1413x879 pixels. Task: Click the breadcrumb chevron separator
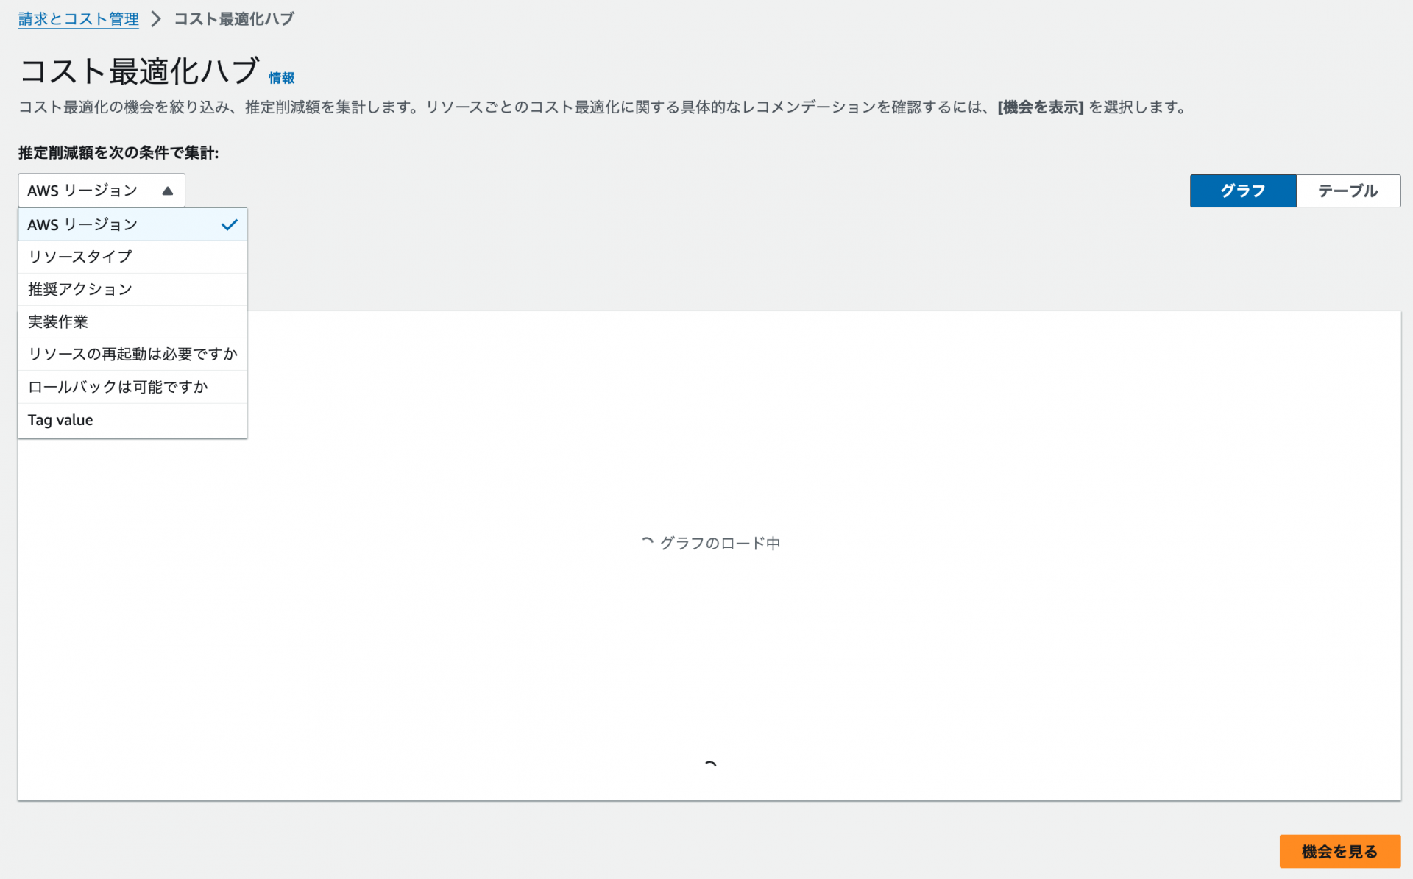click(x=156, y=19)
